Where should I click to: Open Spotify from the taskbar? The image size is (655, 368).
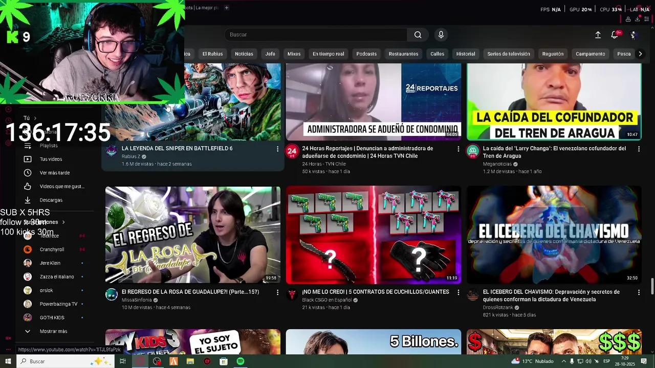tap(241, 361)
